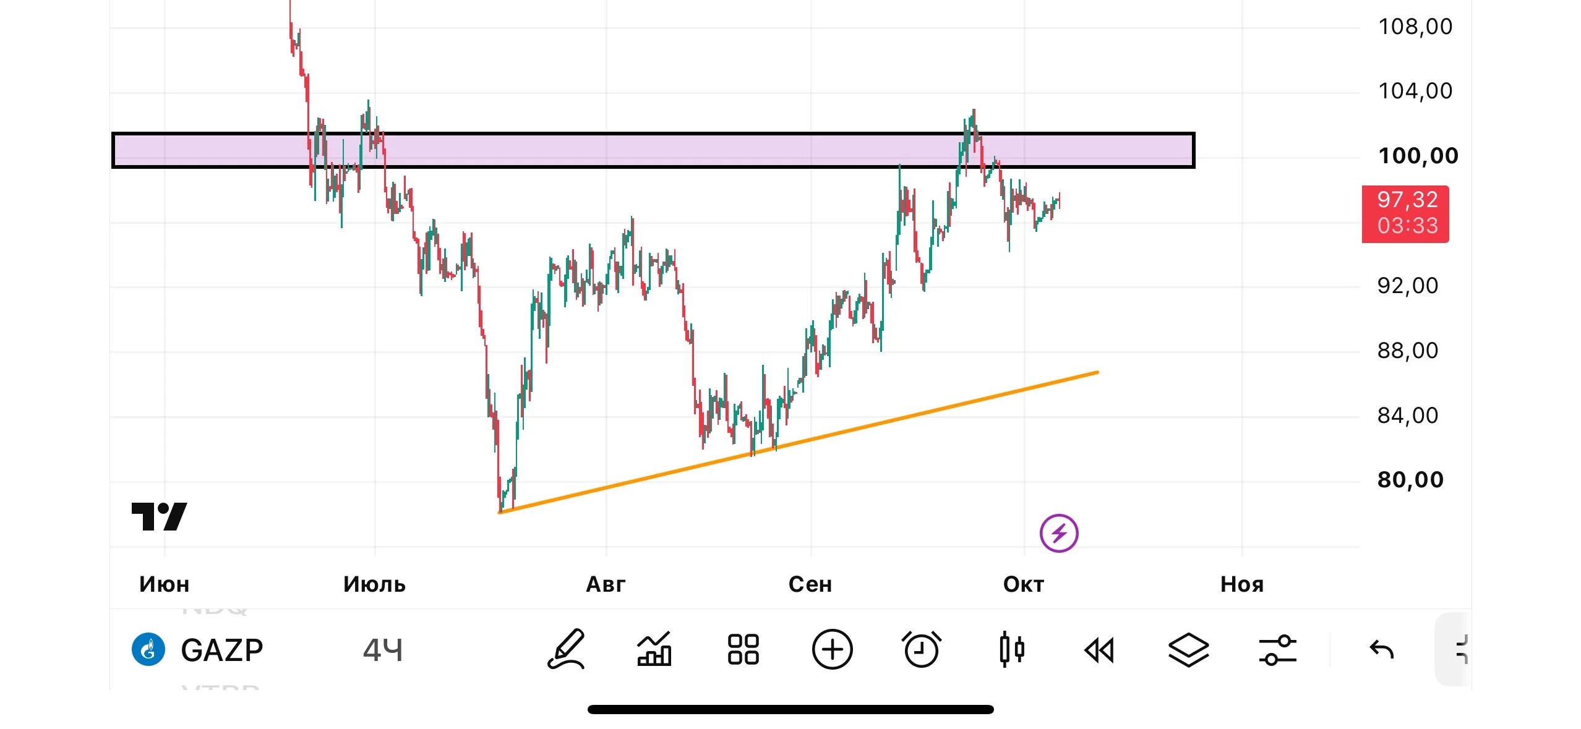Open the object tree layers icon
1581x729 pixels.
[1188, 650]
